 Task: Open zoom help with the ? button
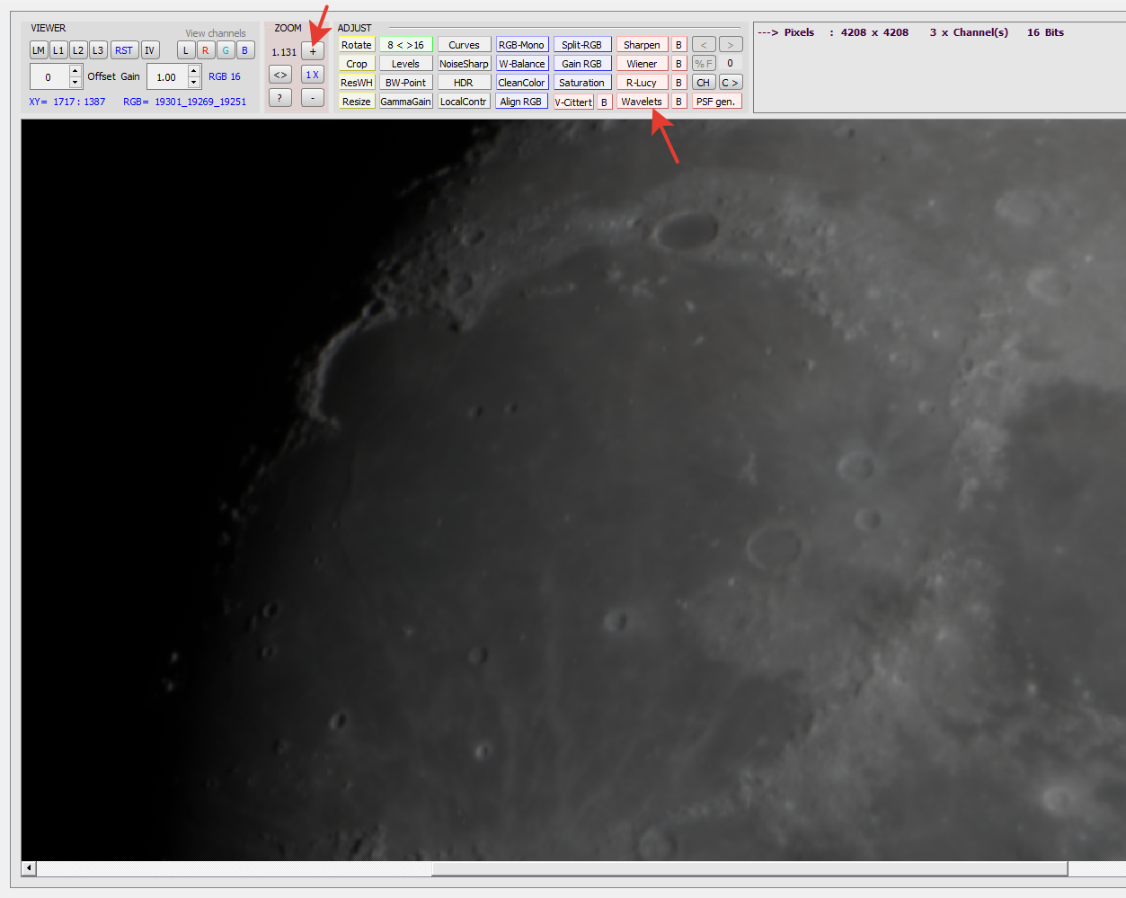(x=279, y=97)
